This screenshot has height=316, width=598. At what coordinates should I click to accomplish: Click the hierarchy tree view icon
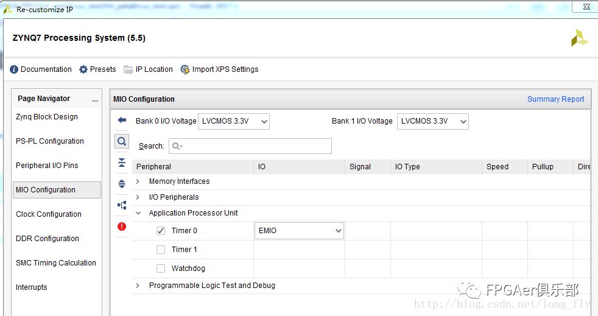(122, 205)
